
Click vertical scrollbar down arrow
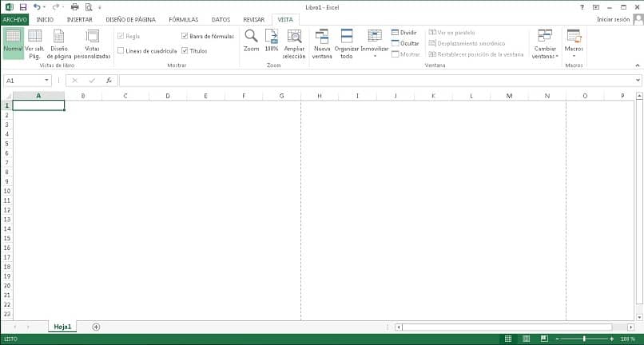point(639,317)
